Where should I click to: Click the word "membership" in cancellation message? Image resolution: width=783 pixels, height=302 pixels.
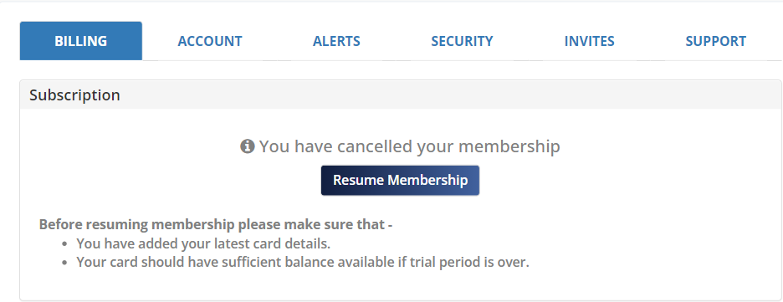coord(509,146)
